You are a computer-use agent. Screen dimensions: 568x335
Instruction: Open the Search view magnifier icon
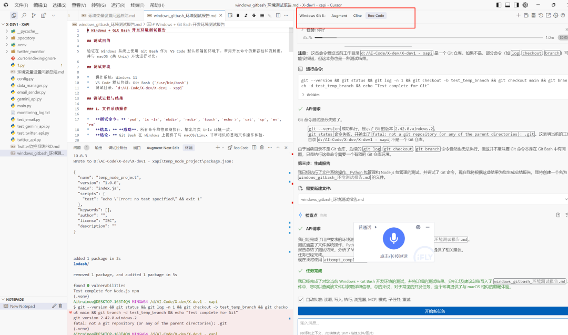tap(24, 16)
